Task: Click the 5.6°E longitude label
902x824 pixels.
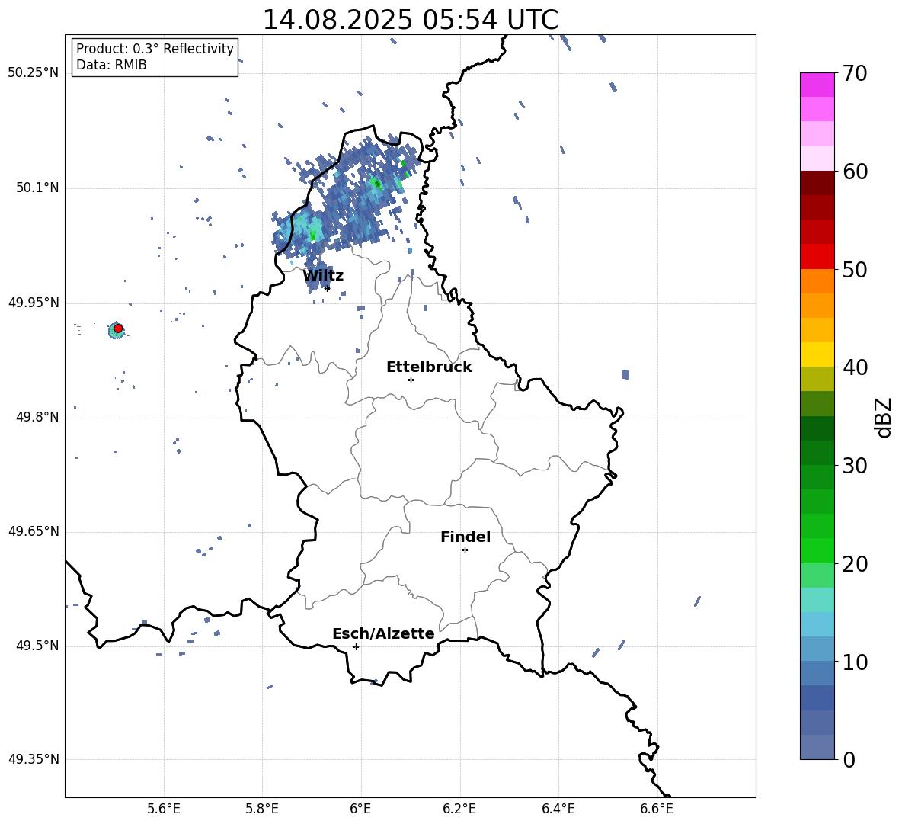Action: click(x=164, y=809)
